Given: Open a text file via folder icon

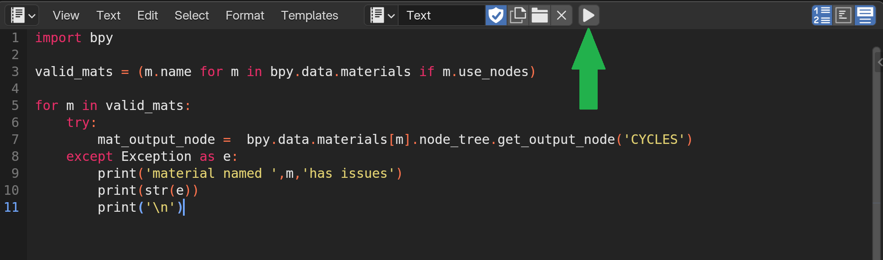Looking at the screenshot, I should point(540,16).
